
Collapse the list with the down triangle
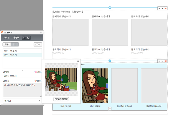coord(22,70)
